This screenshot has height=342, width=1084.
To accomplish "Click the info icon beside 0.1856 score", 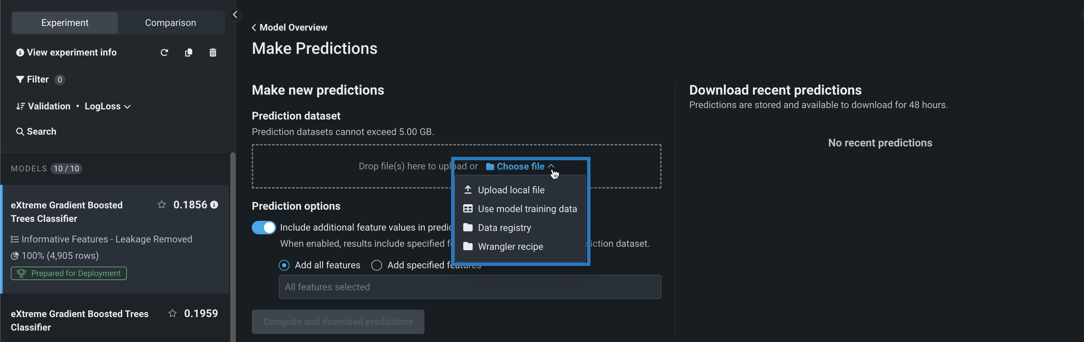I will coord(214,205).
